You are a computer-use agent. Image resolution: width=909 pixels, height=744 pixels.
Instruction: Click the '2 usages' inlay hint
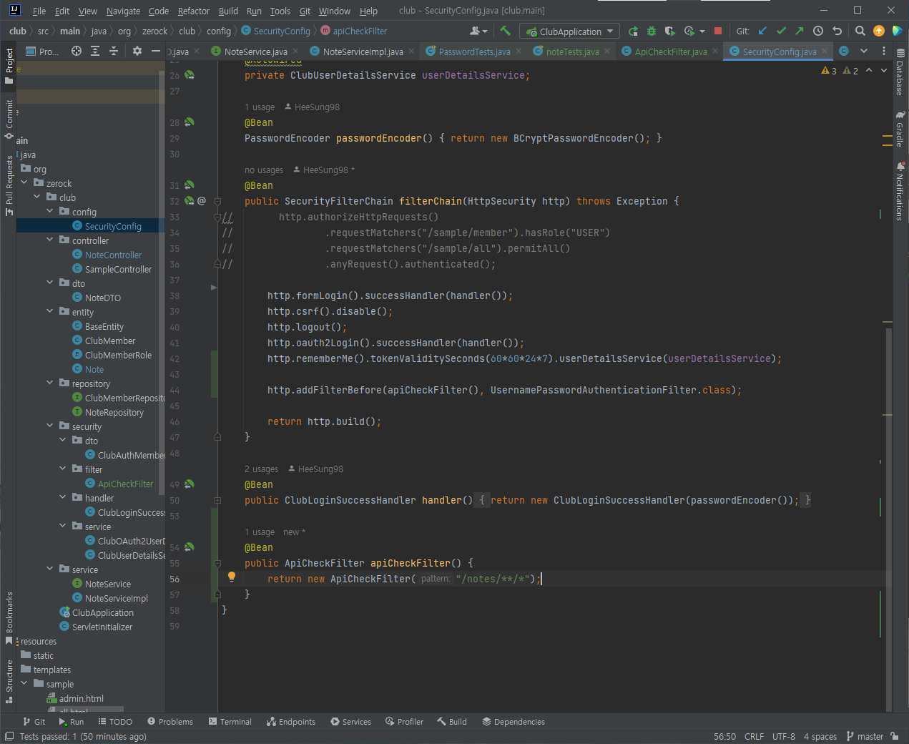pyautogui.click(x=261, y=469)
